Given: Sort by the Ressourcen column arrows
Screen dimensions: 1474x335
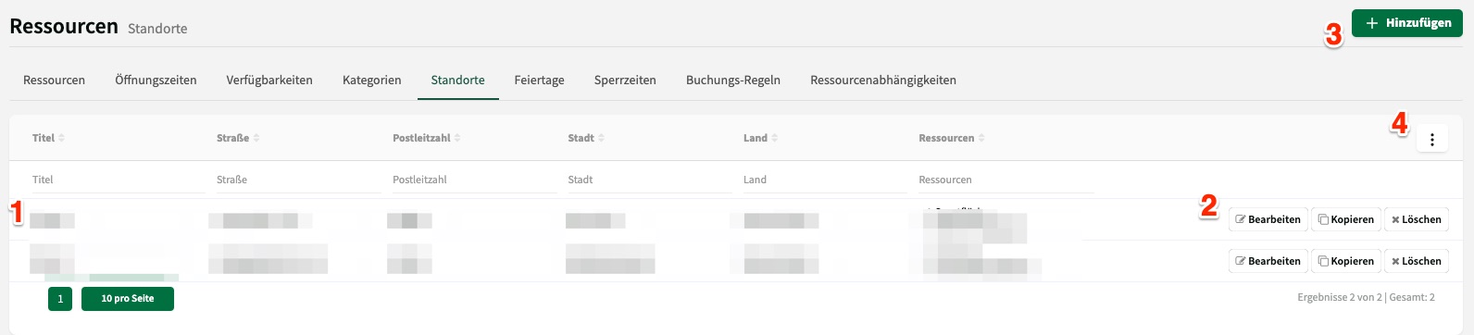Looking at the screenshot, I should pos(981,138).
